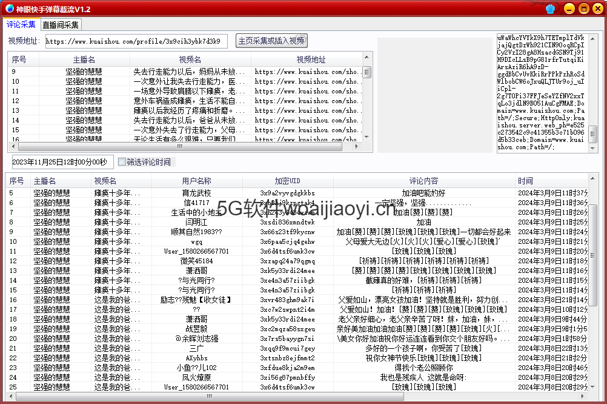This screenshot has width=607, height=404.
Task: Click comments table horizontal scroll left arrow
Action: click(10, 396)
